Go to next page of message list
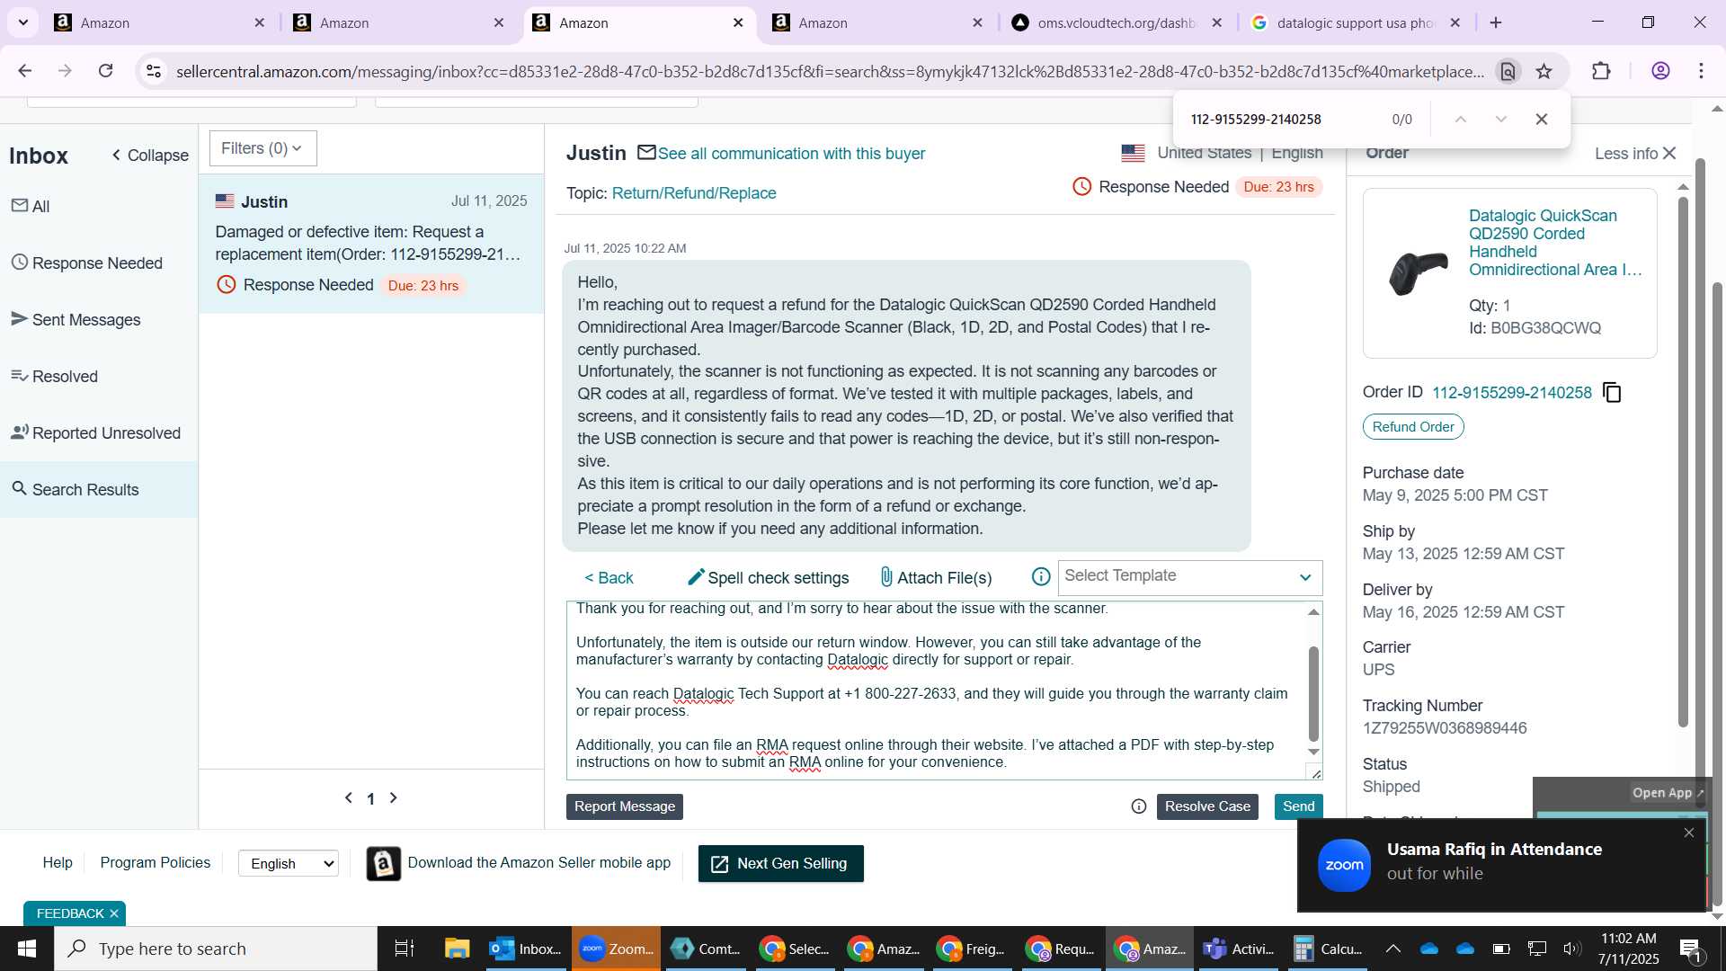Screen dimensions: 1726x971 point(393,798)
